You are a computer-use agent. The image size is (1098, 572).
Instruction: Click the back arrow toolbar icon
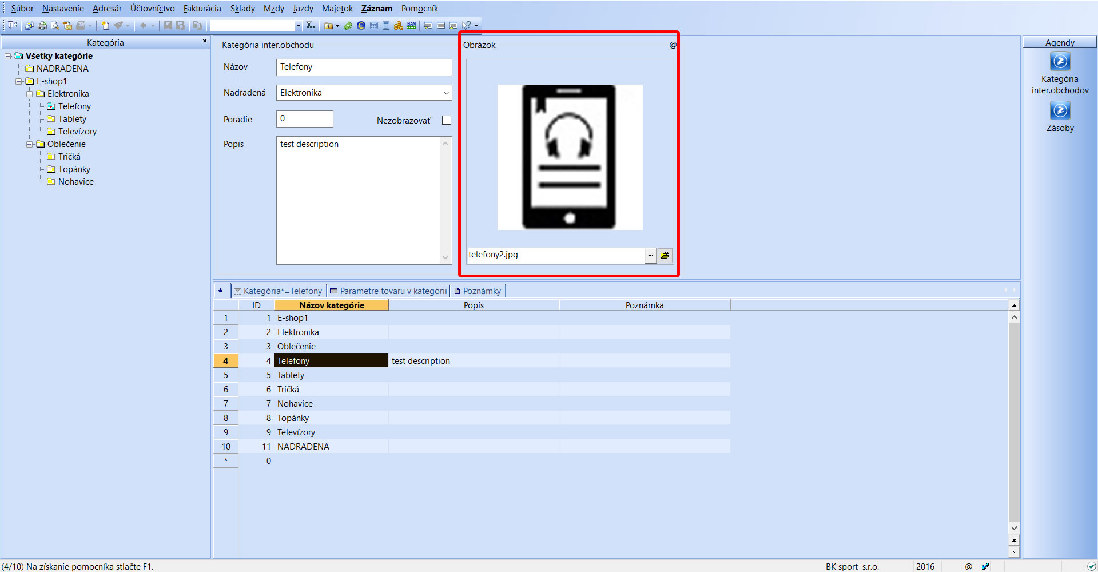tap(143, 25)
